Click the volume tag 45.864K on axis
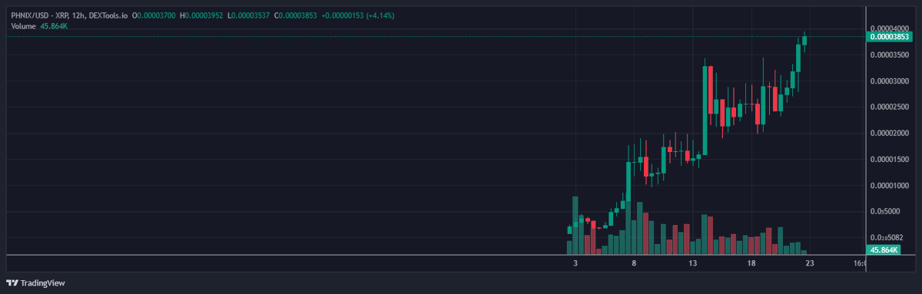 coord(884,250)
